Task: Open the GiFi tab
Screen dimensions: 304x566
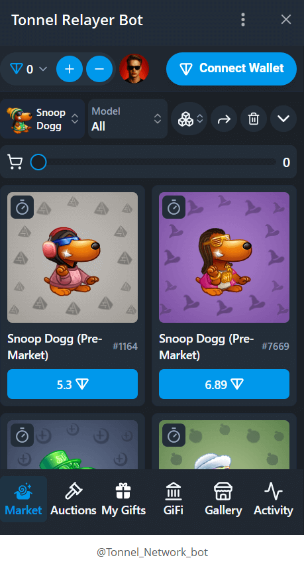Action: coord(174,500)
